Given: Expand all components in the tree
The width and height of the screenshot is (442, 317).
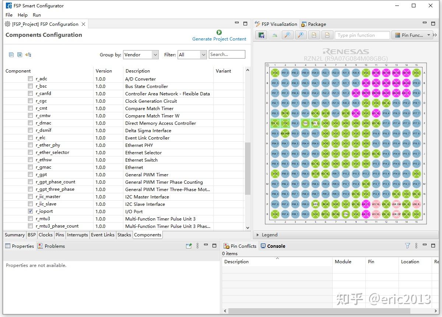Looking at the screenshot, I should 20,54.
